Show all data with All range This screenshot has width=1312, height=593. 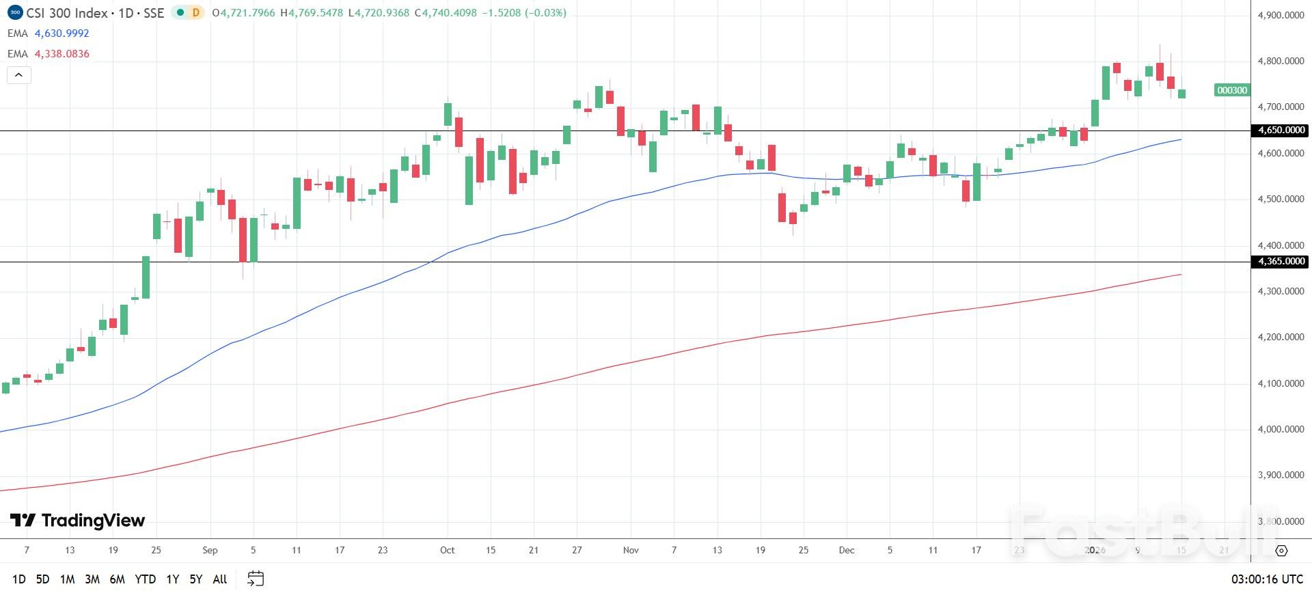tap(219, 579)
